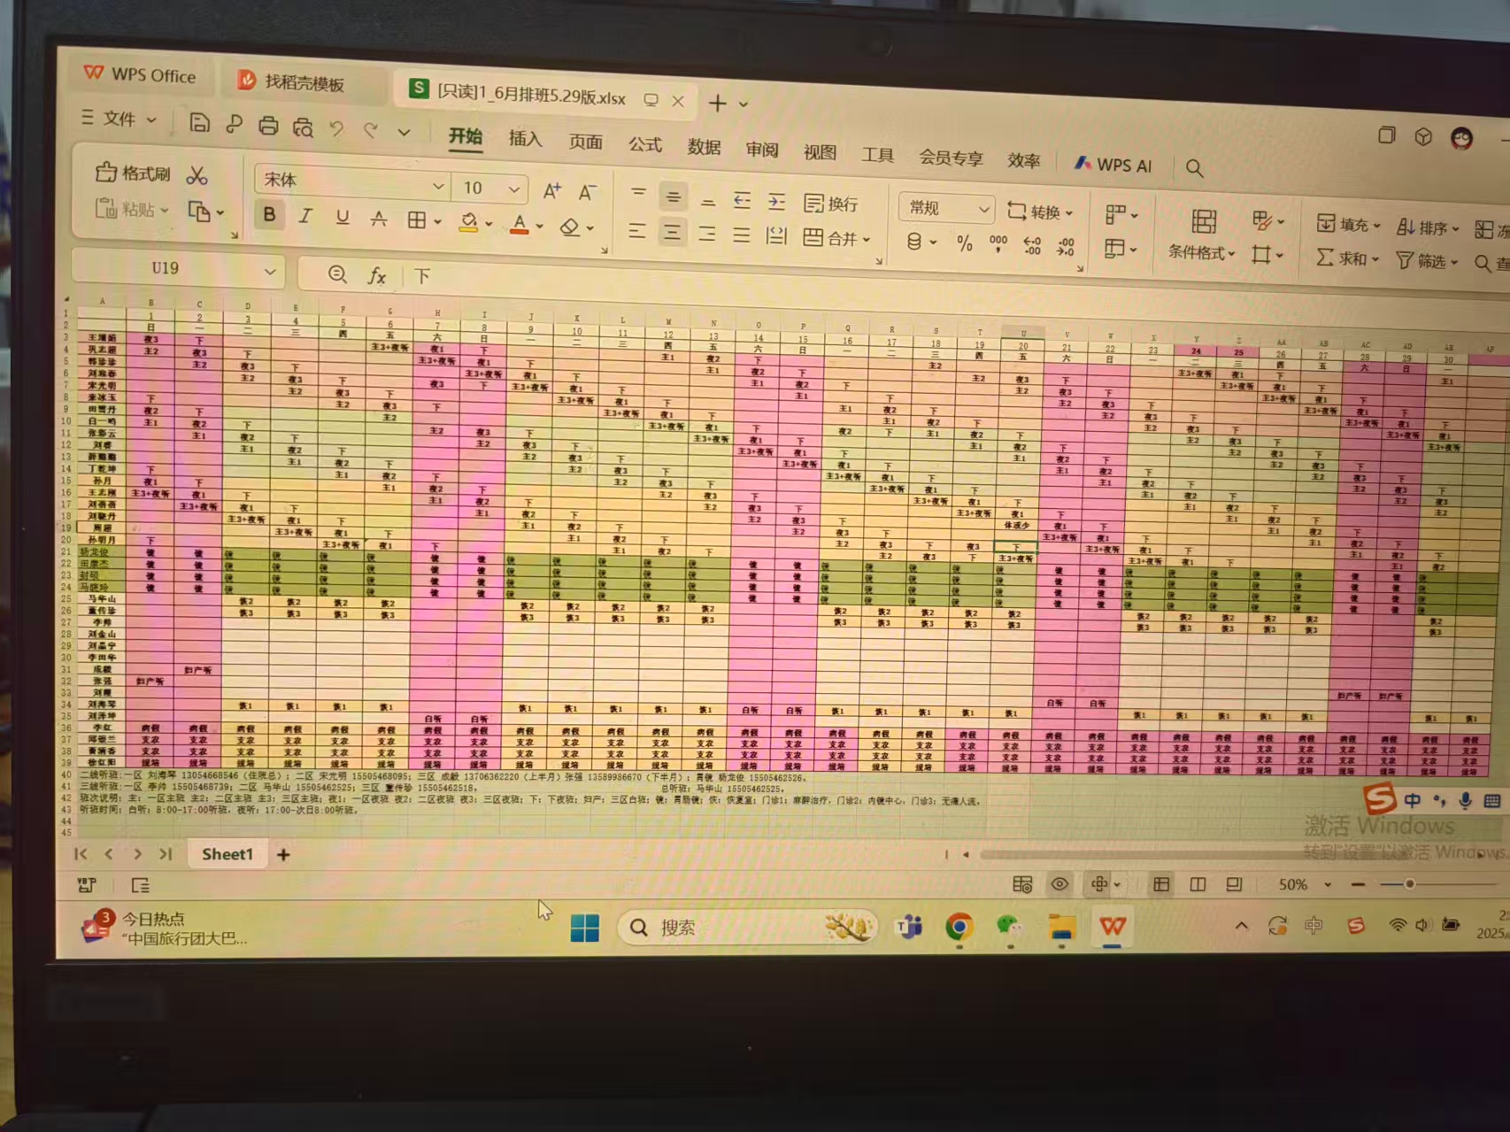Click the Copy icon

click(199, 212)
